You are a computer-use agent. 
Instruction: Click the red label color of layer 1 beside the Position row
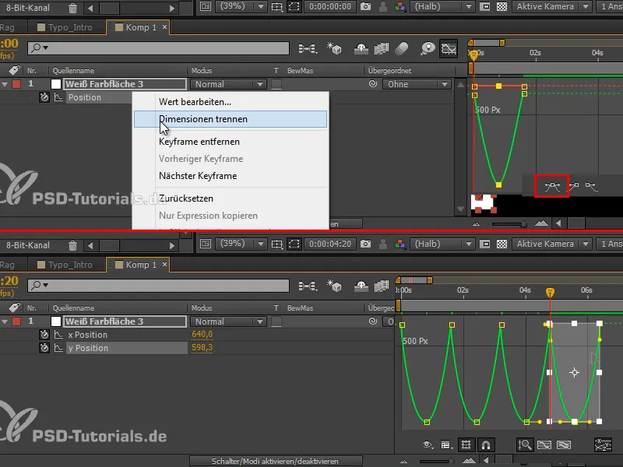coord(16,84)
